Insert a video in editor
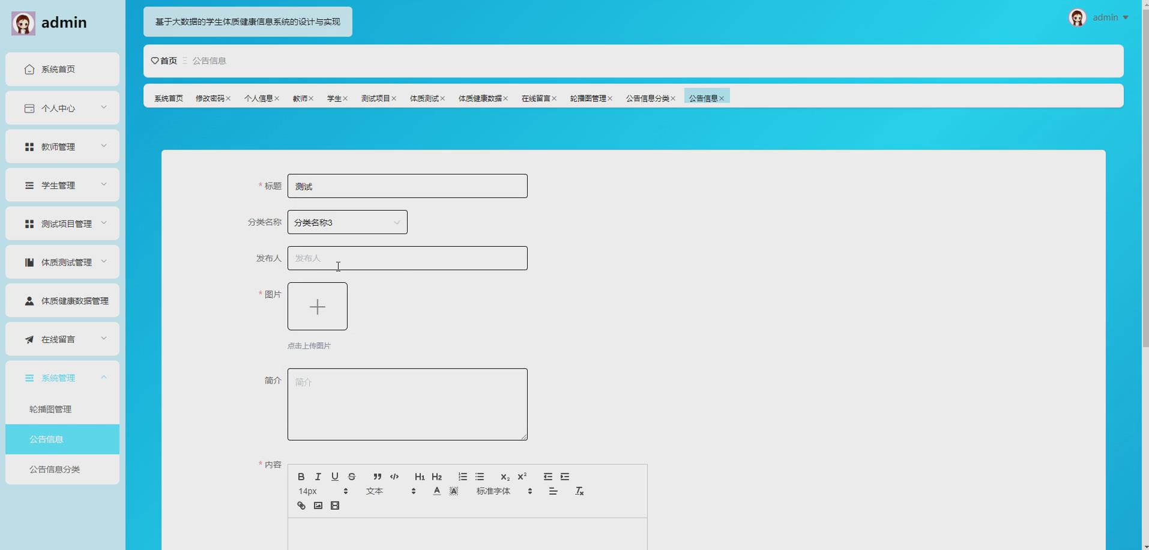Screen dimensions: 1149x550 tap(335, 506)
